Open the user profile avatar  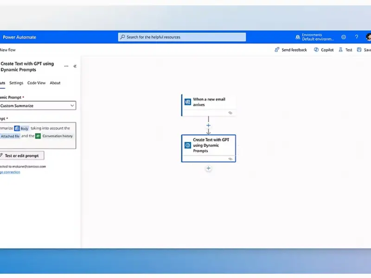(368, 37)
